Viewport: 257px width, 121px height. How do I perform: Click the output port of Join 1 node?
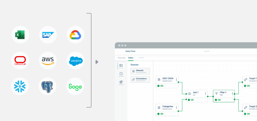point(208,96)
